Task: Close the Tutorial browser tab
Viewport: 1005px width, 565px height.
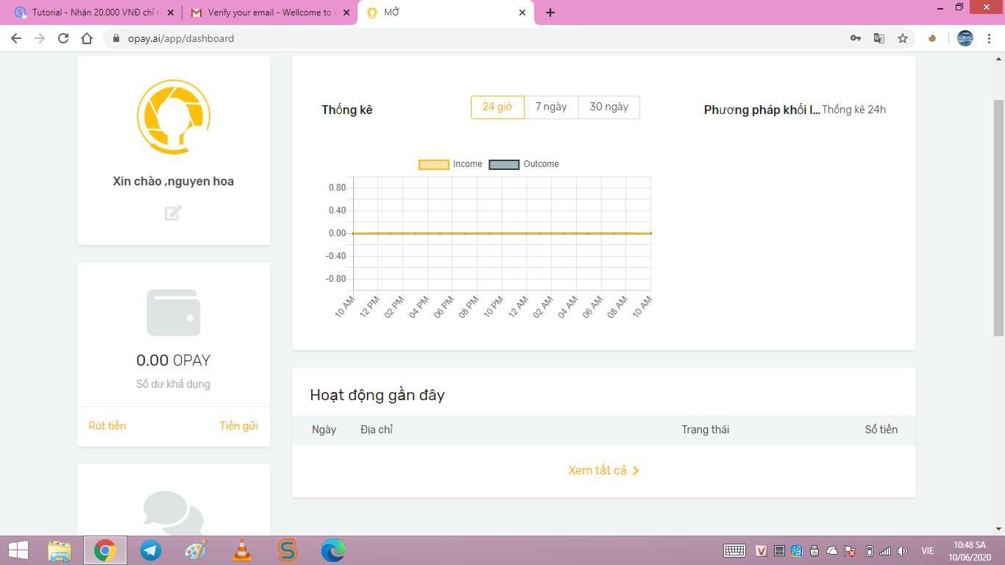Action: 171,13
